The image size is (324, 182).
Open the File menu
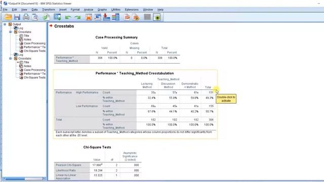coord(5,10)
